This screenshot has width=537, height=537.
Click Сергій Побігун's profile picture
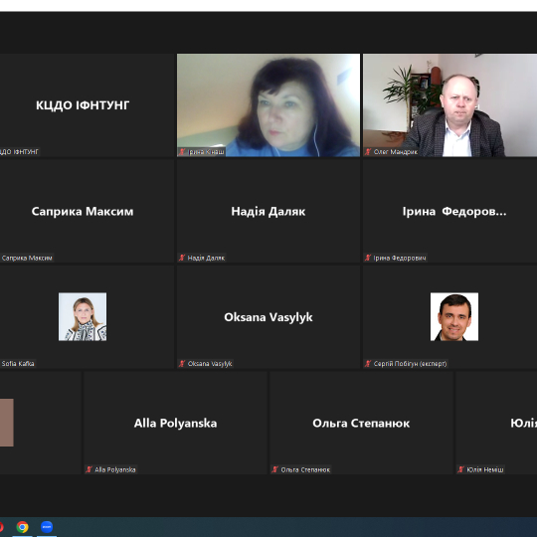pyautogui.click(x=454, y=317)
